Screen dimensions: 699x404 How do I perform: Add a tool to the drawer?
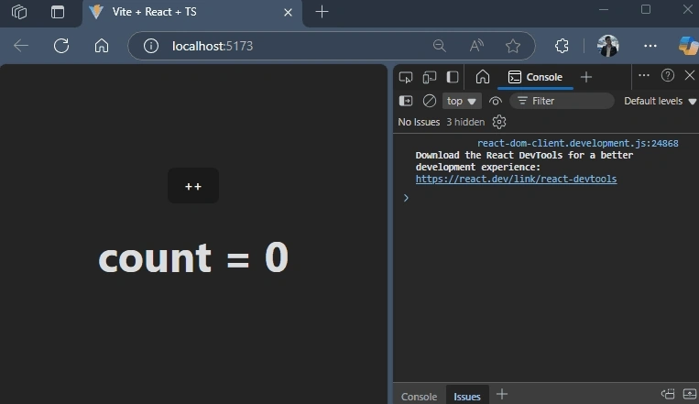(x=502, y=394)
